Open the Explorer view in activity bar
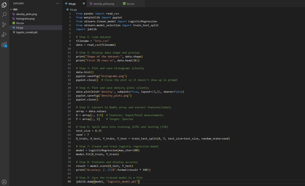The height and width of the screenshot is (186, 305). point(4,5)
